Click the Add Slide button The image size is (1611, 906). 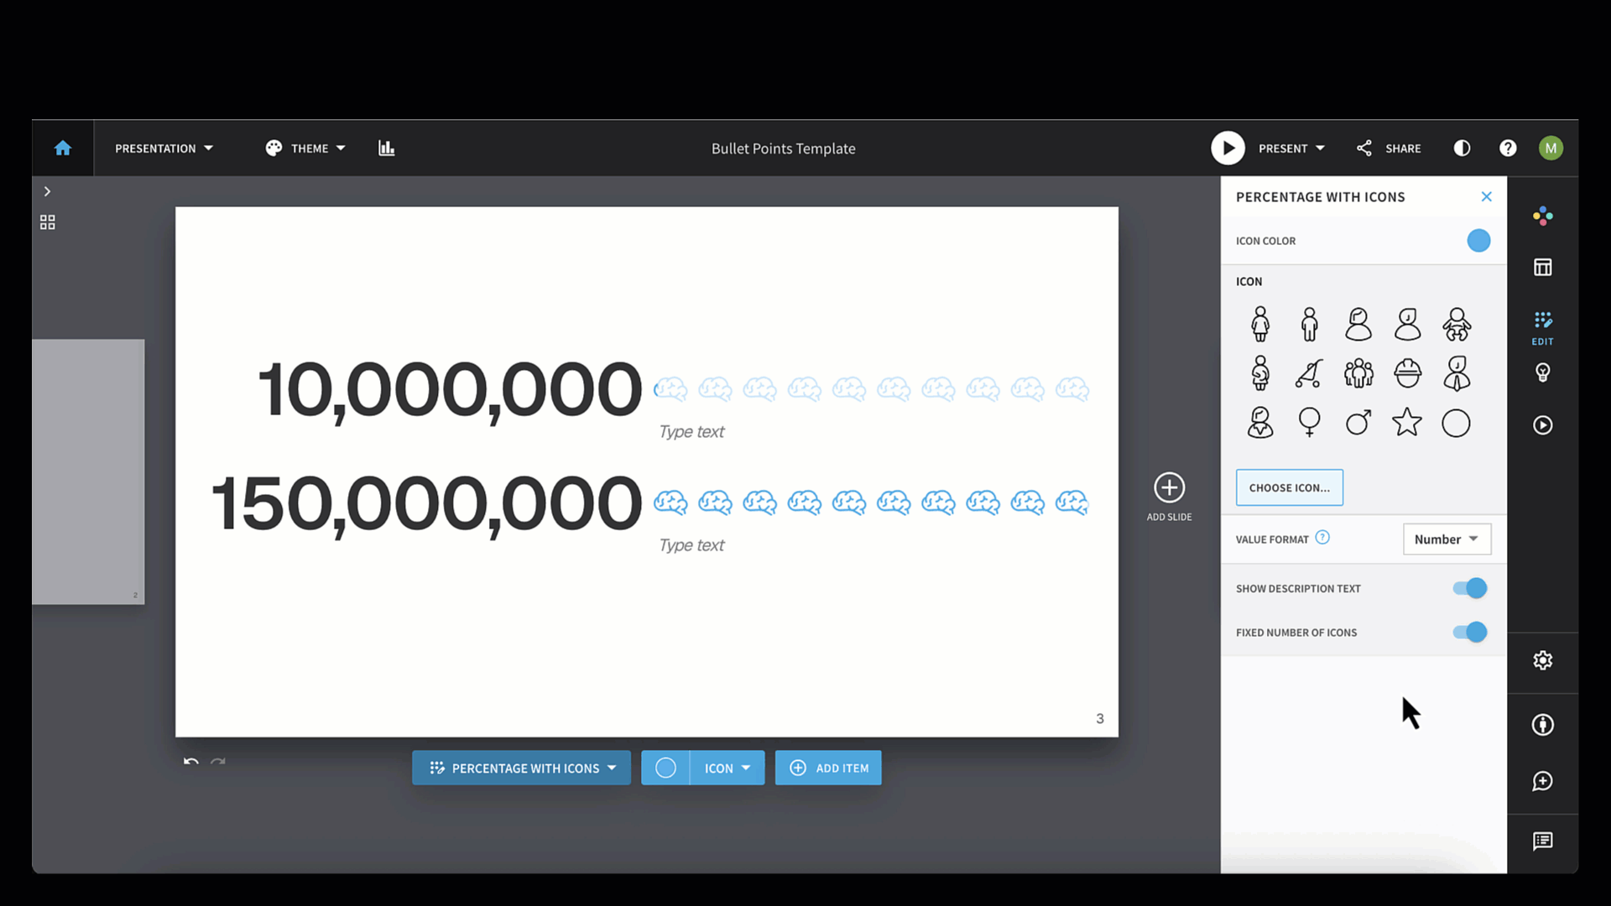click(1169, 497)
